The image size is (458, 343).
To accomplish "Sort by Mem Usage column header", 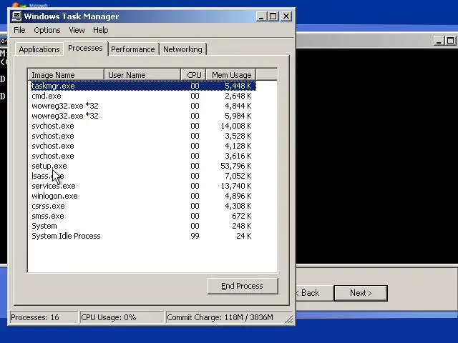I will click(231, 75).
